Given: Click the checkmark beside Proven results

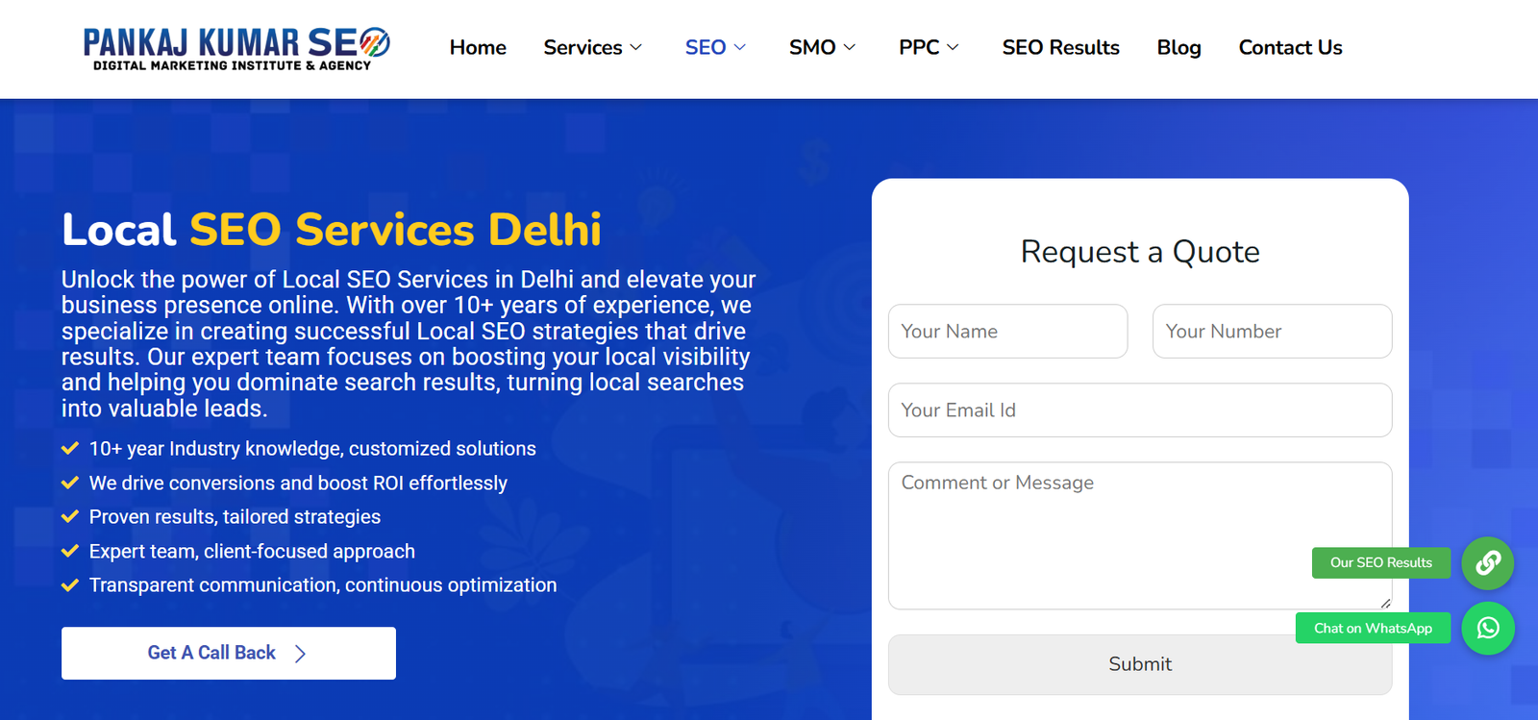Looking at the screenshot, I should click(x=70, y=517).
